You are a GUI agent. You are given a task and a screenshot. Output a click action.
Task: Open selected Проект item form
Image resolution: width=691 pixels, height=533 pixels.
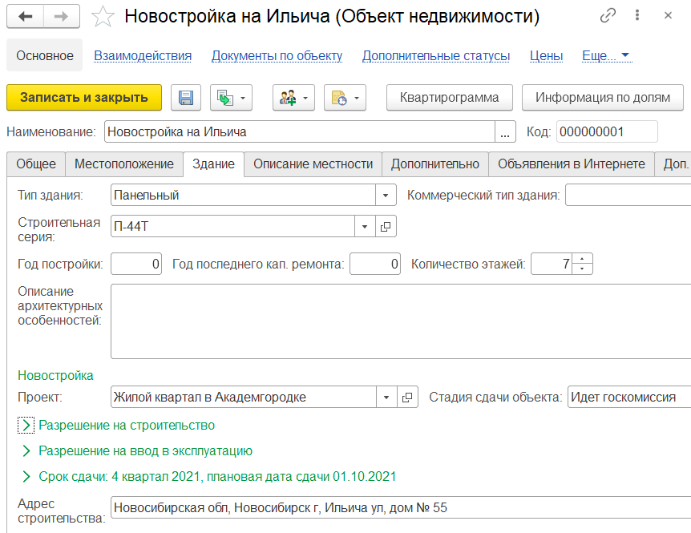407,397
